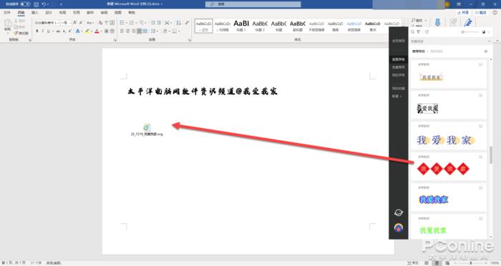Expand the numbering list dropdown arrow
Screen dimensions: 501x266
click(x=137, y=23)
